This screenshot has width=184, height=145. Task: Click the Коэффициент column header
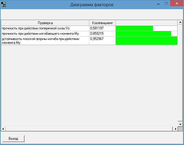(x=102, y=23)
